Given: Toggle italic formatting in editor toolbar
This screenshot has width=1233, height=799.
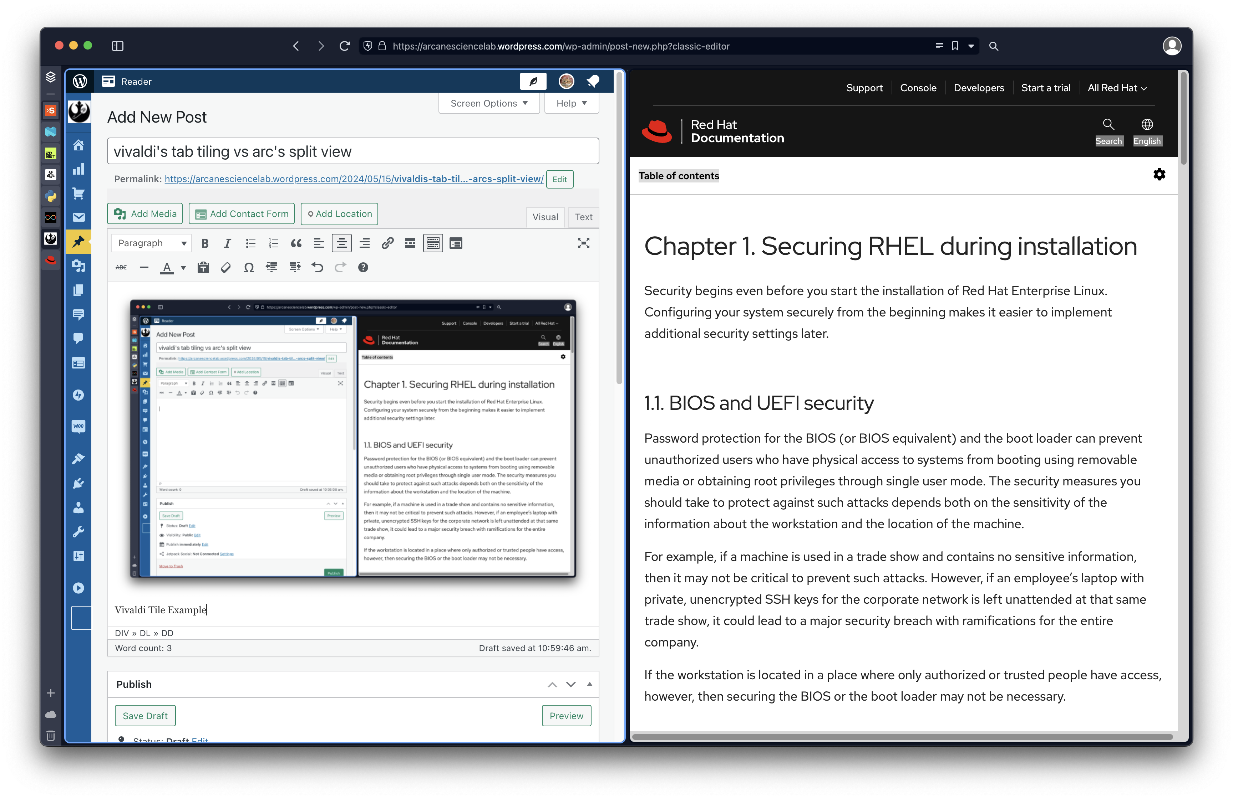Looking at the screenshot, I should tap(227, 243).
